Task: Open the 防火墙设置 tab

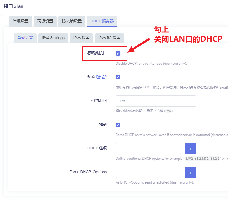Action: [72, 21]
